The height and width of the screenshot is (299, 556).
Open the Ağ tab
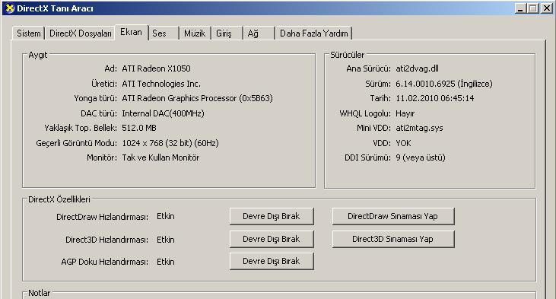(x=259, y=33)
